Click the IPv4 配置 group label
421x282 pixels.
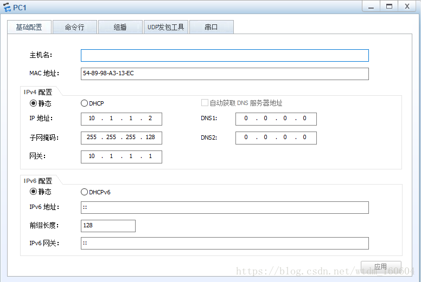pyautogui.click(x=38, y=92)
